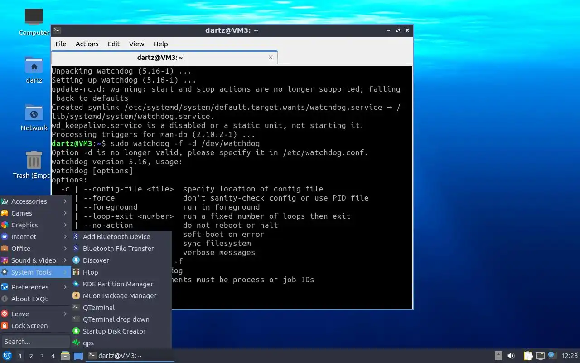
Task: Open Startup Disk Creator
Action: [x=121, y=331]
